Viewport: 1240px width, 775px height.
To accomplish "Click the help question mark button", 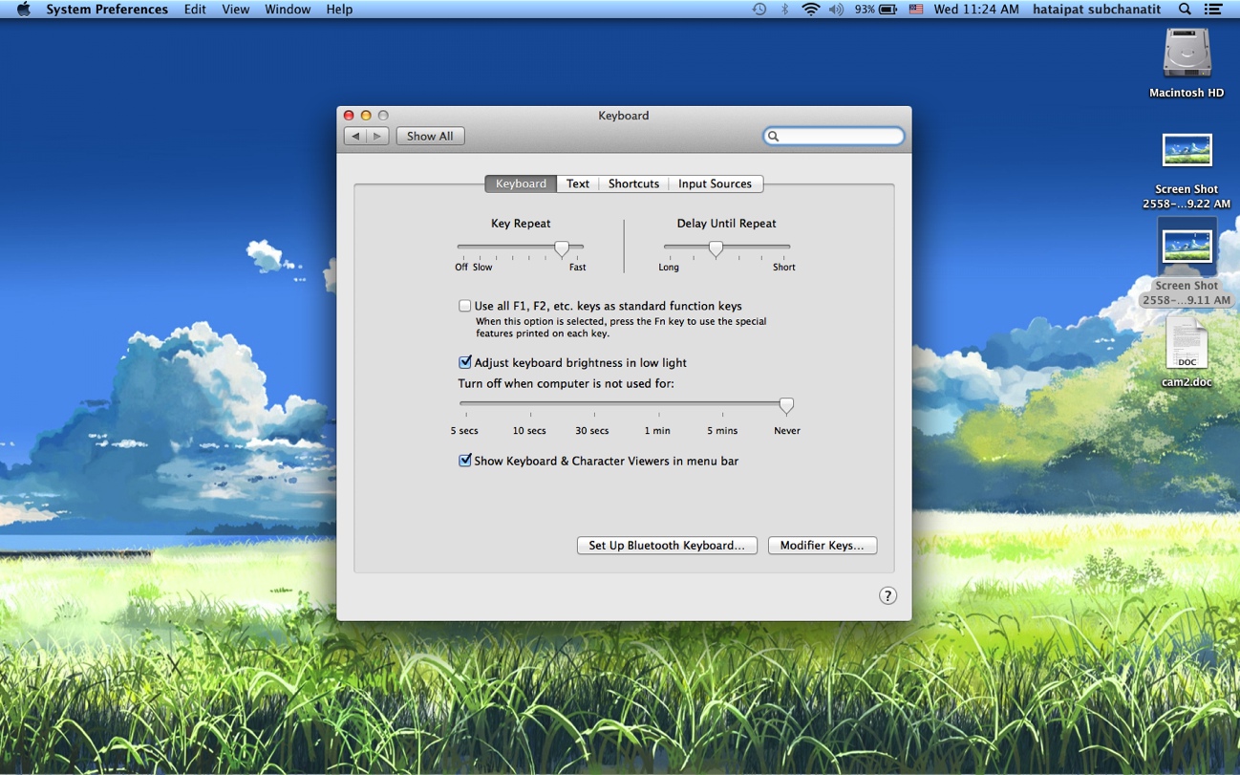I will click(x=887, y=595).
